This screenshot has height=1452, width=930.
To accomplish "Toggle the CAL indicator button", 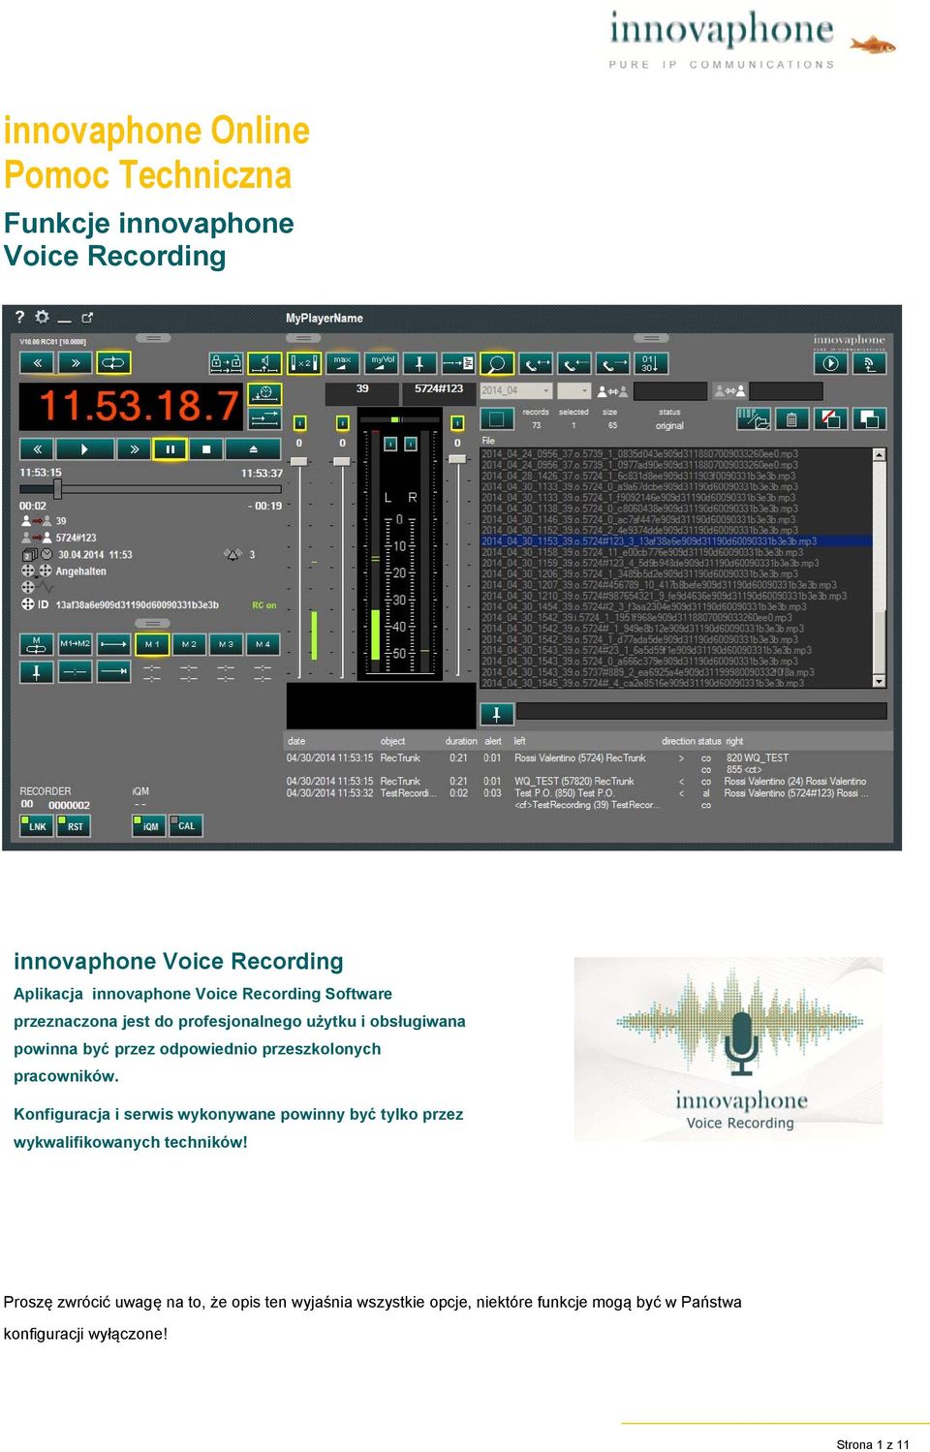I will tap(187, 826).
